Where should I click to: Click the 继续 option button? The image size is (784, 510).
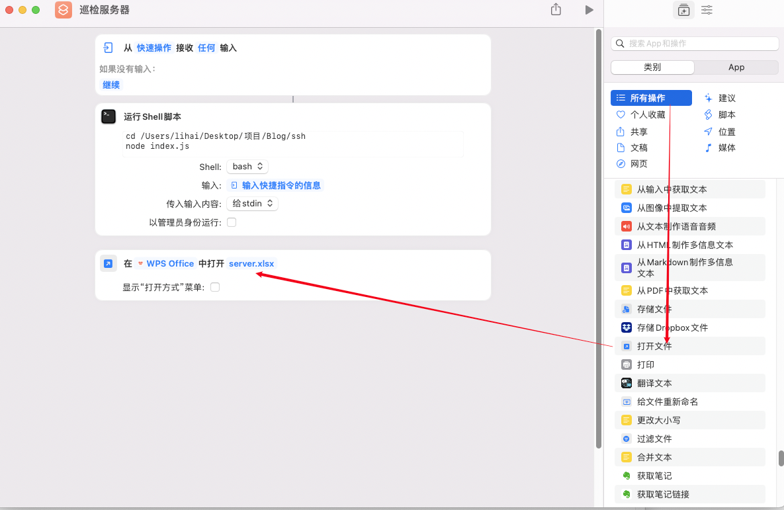(111, 85)
